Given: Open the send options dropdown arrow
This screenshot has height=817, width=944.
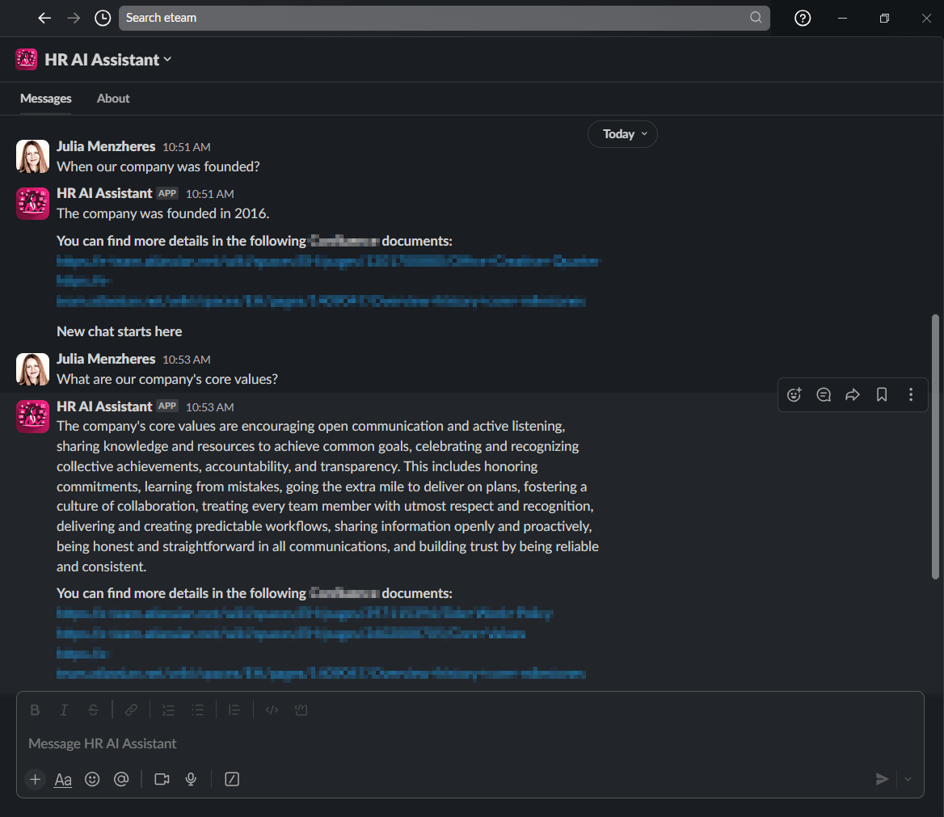Looking at the screenshot, I should tap(907, 779).
